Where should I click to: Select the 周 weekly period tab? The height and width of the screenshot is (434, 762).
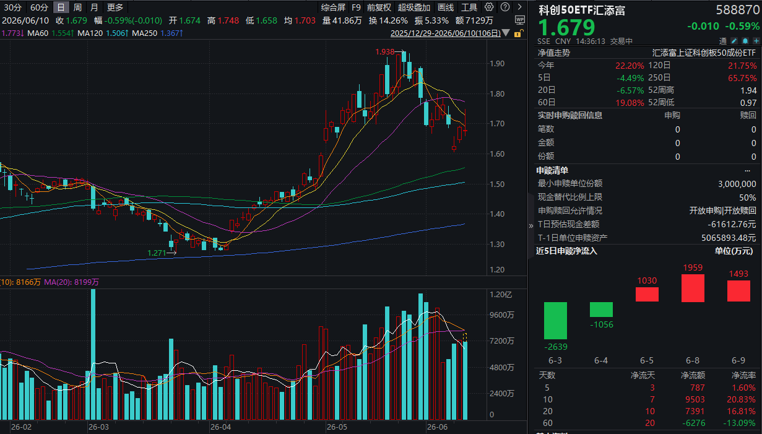tap(77, 7)
